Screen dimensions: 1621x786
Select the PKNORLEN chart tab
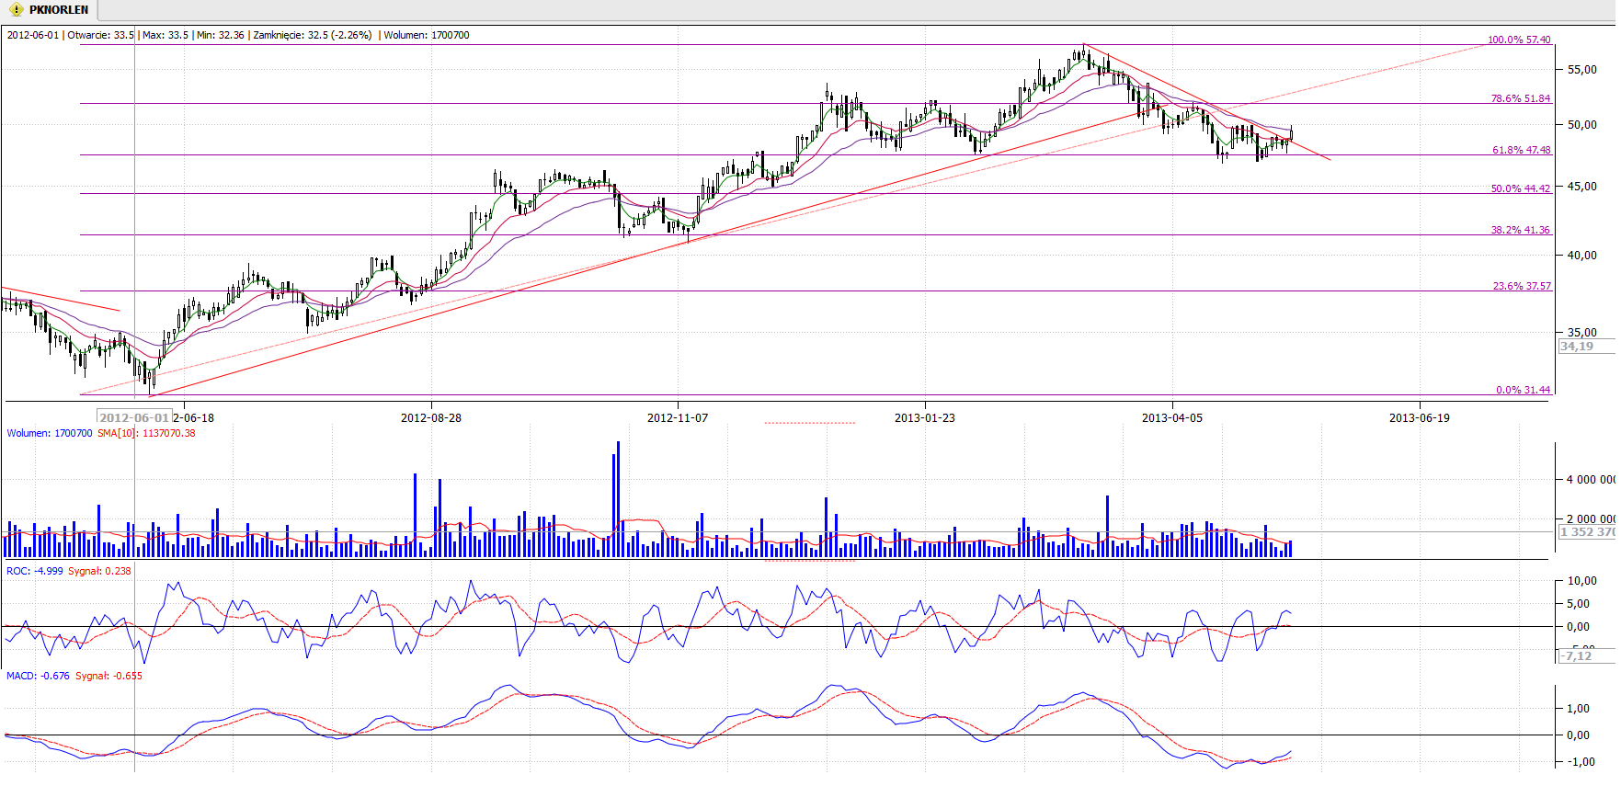(50, 10)
